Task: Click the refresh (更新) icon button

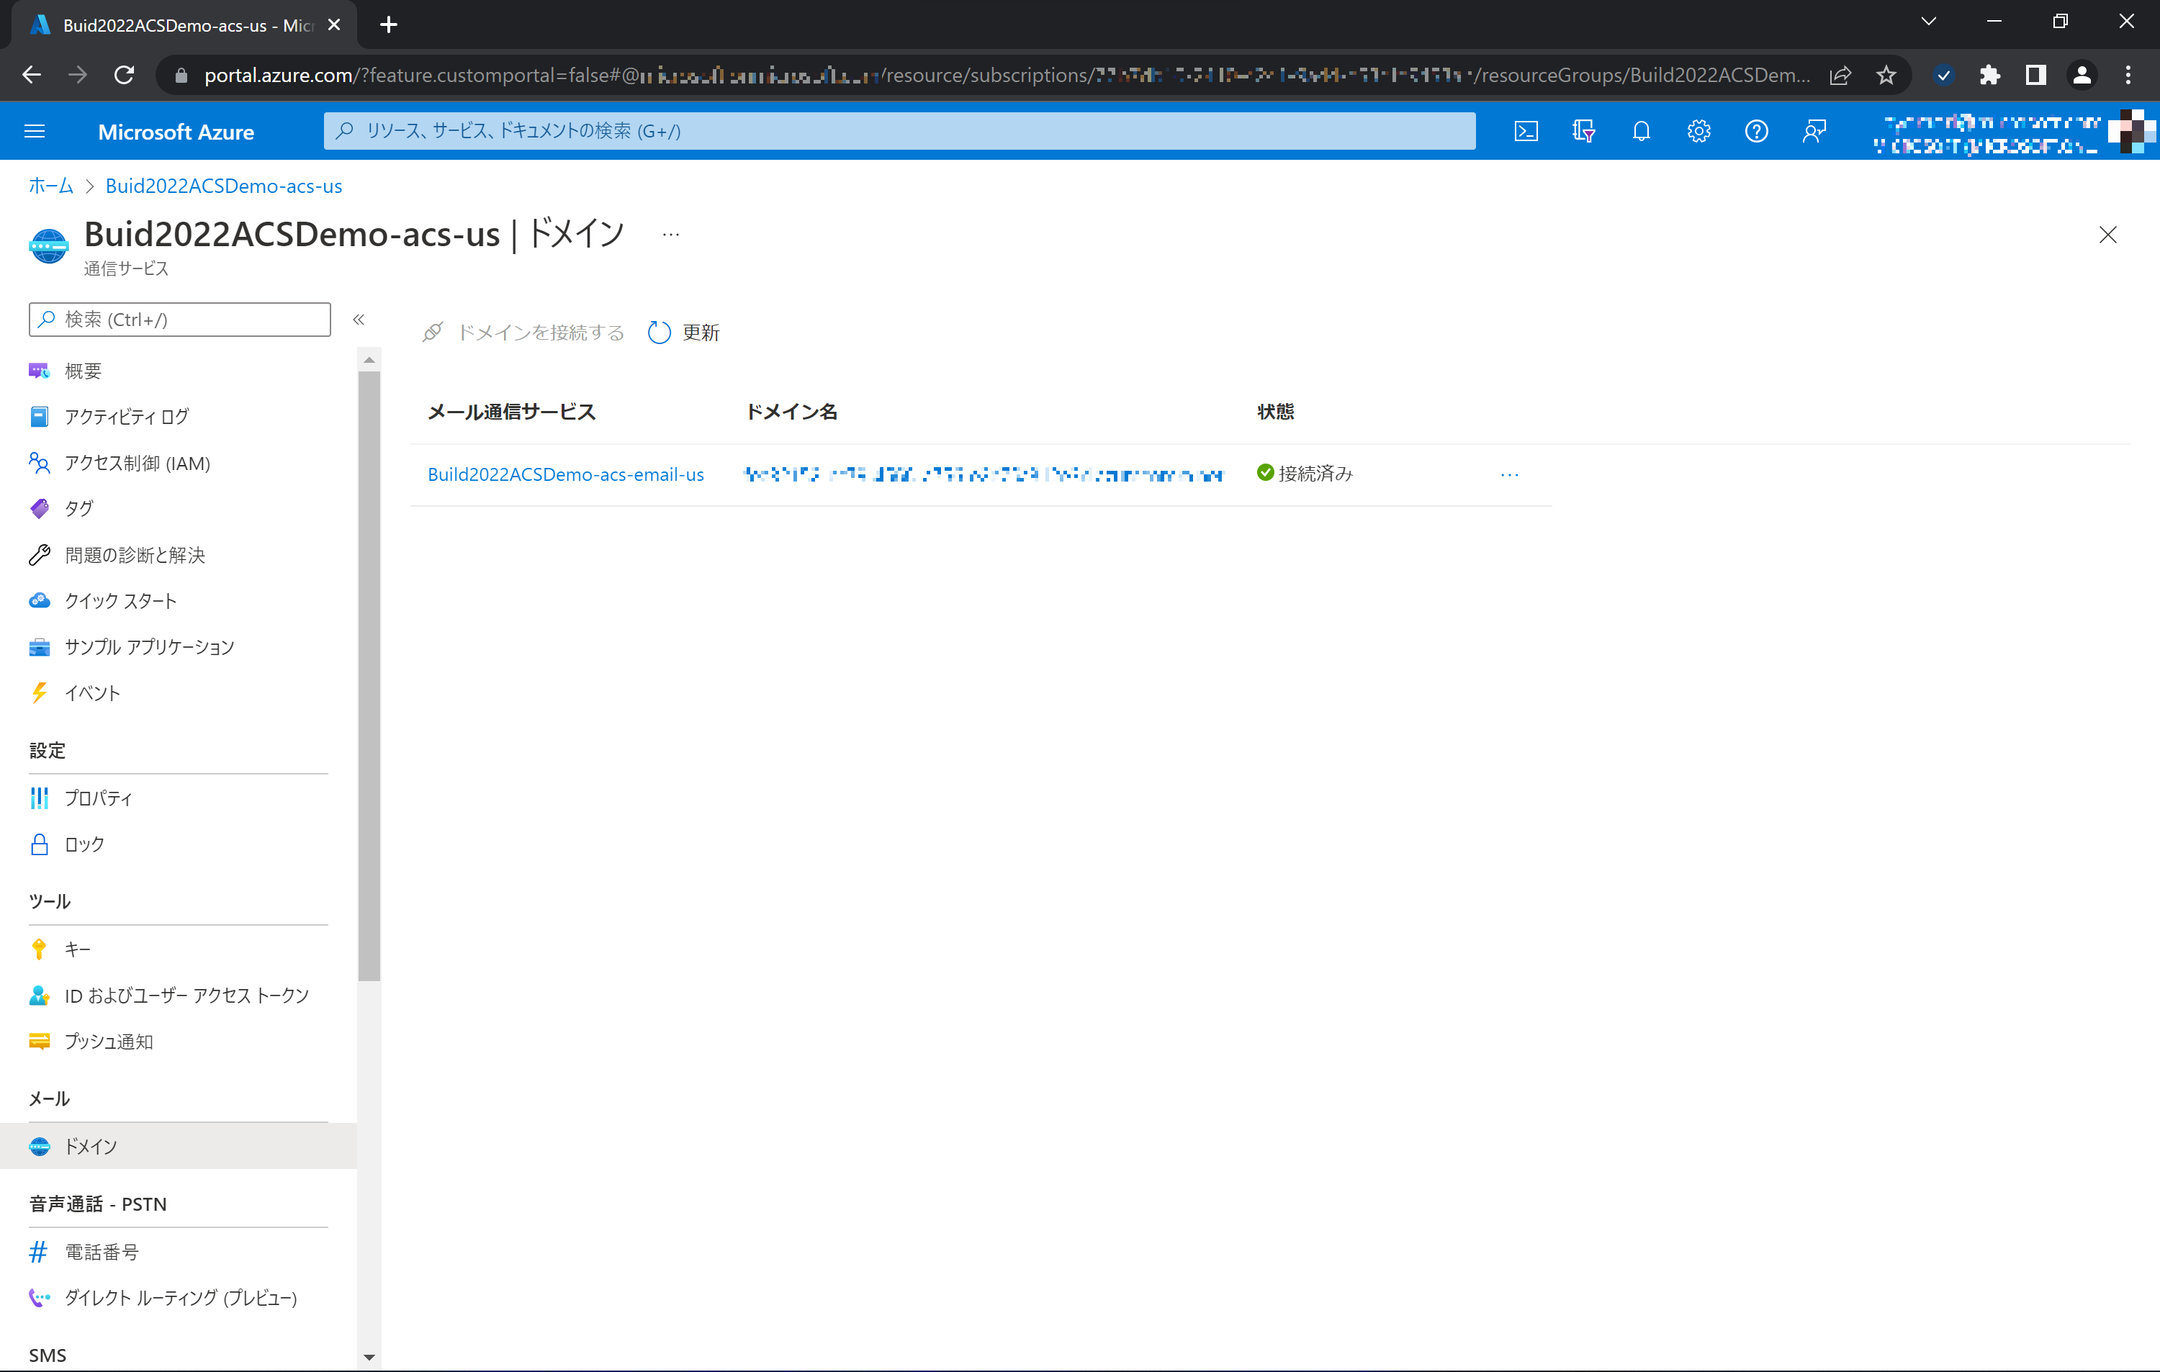Action: 660,333
